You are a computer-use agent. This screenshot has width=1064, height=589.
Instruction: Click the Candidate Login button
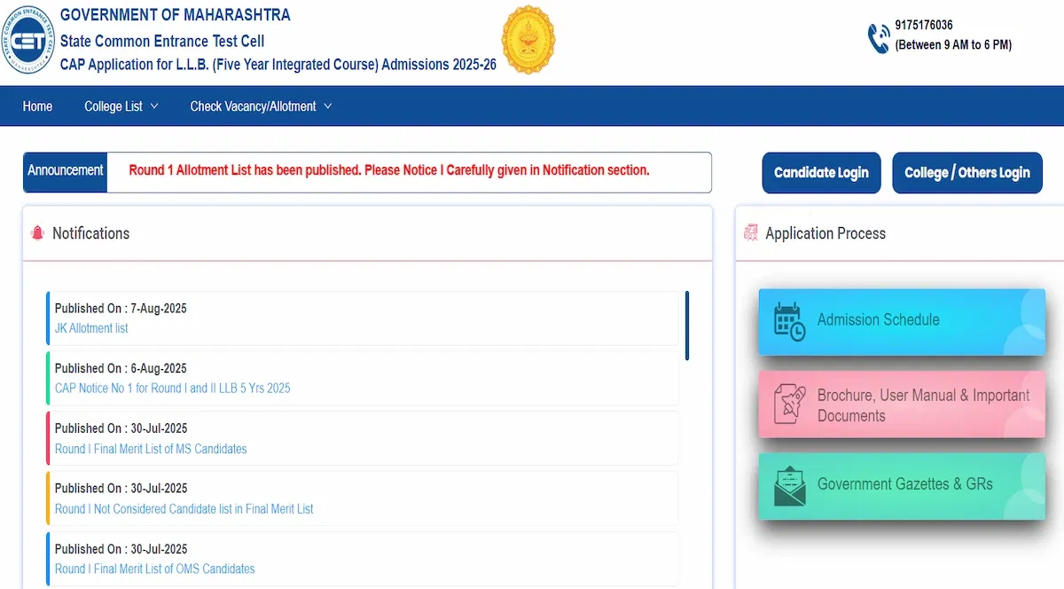pos(821,172)
